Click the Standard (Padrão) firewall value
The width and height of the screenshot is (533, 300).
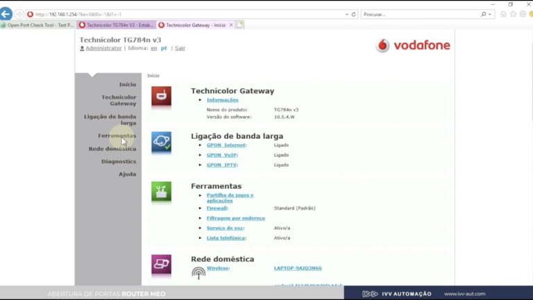point(295,208)
